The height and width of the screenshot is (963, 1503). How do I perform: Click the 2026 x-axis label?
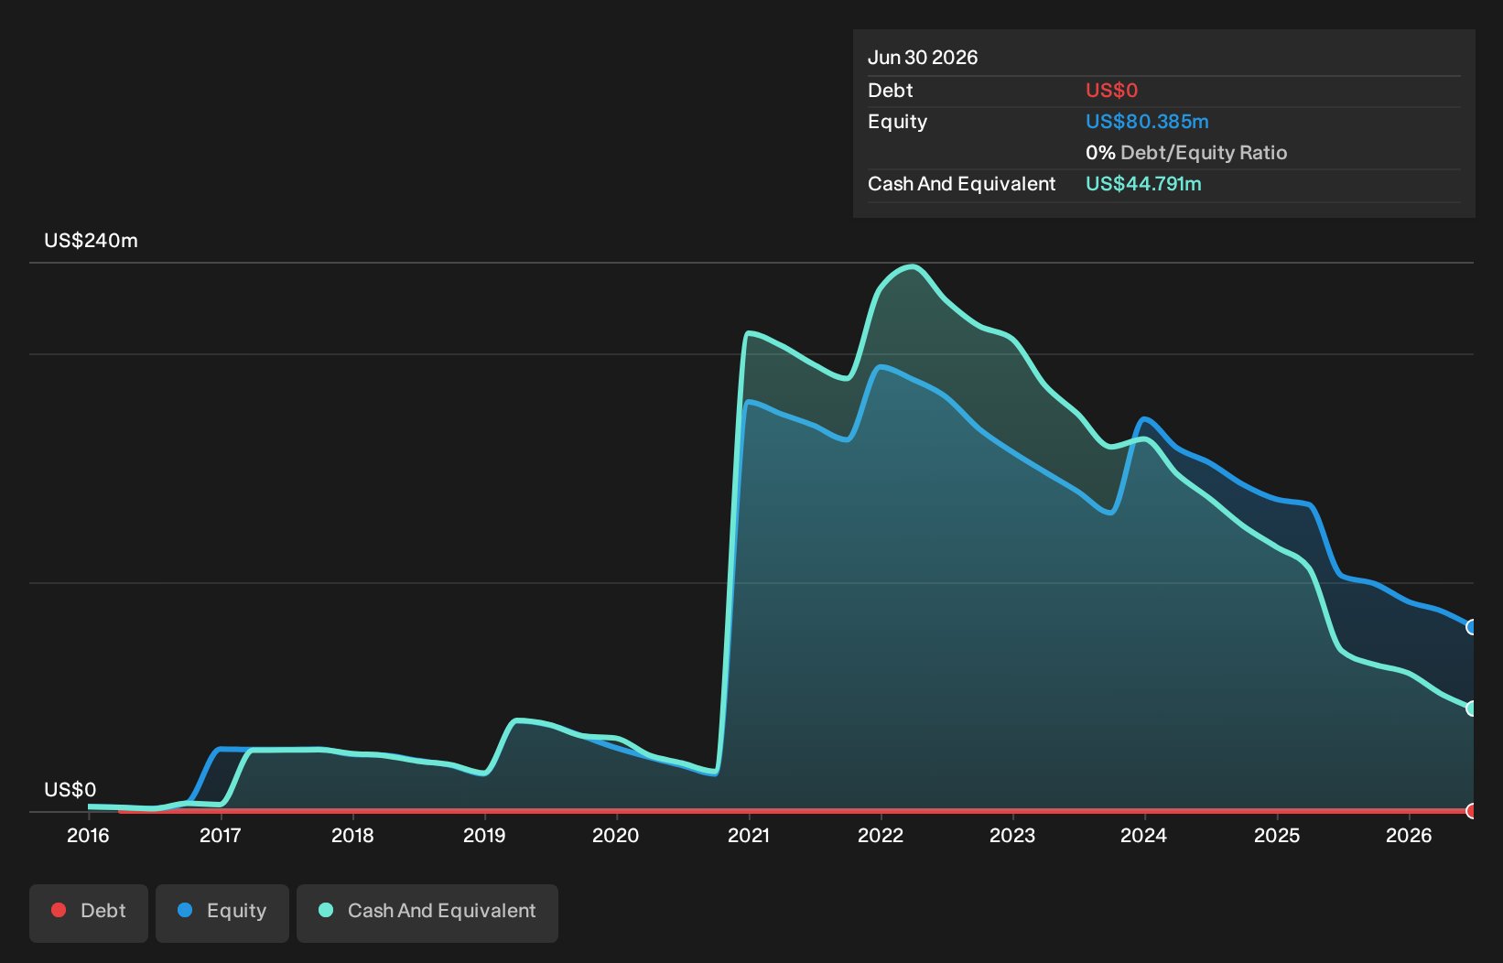coord(1409,836)
